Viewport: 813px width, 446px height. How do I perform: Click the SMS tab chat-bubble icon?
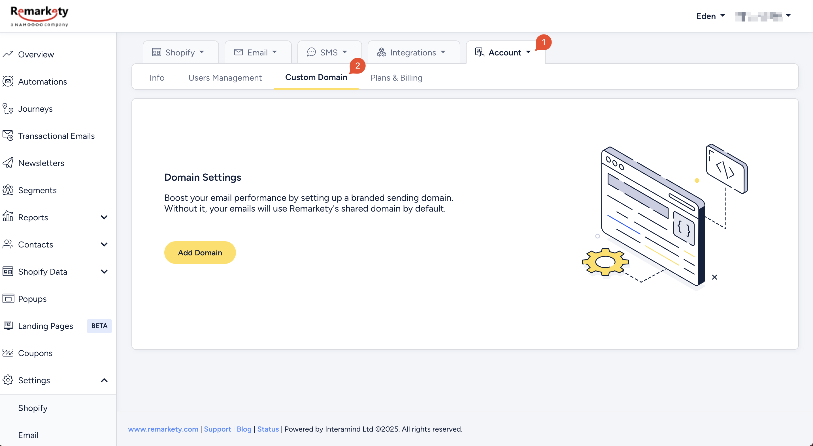click(311, 52)
